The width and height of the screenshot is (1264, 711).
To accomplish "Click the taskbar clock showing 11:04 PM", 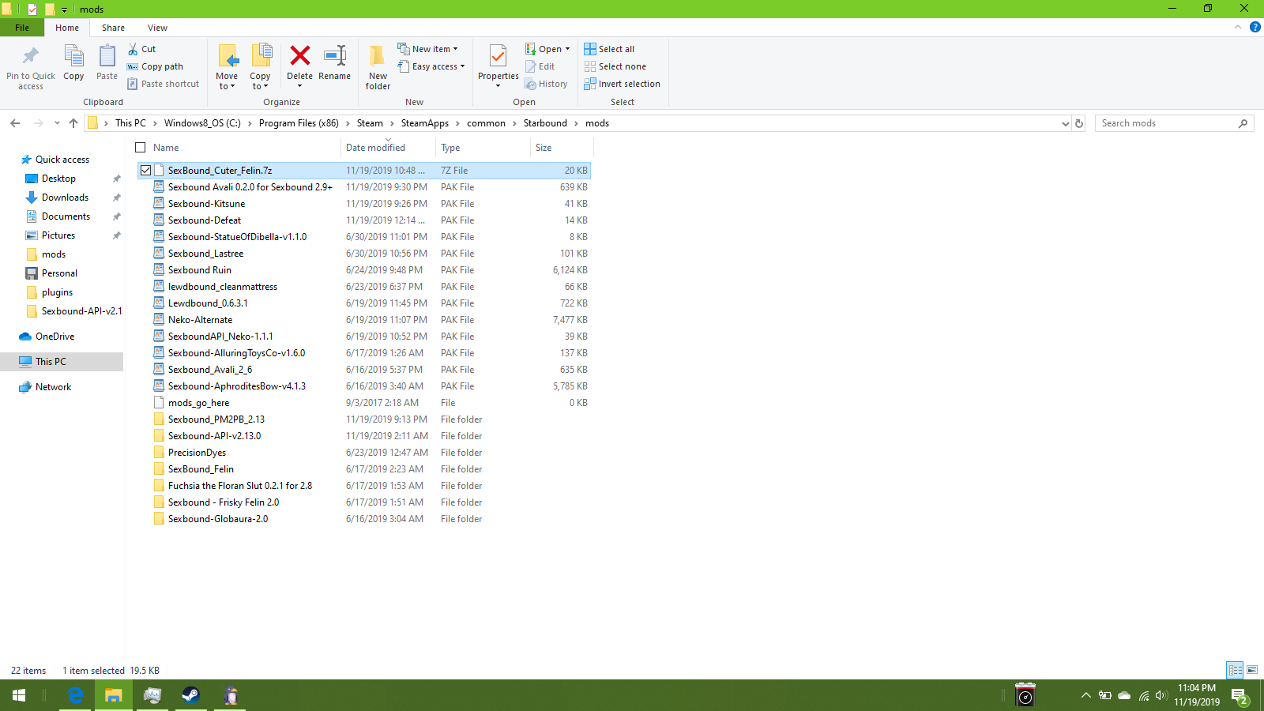I will tap(1196, 695).
